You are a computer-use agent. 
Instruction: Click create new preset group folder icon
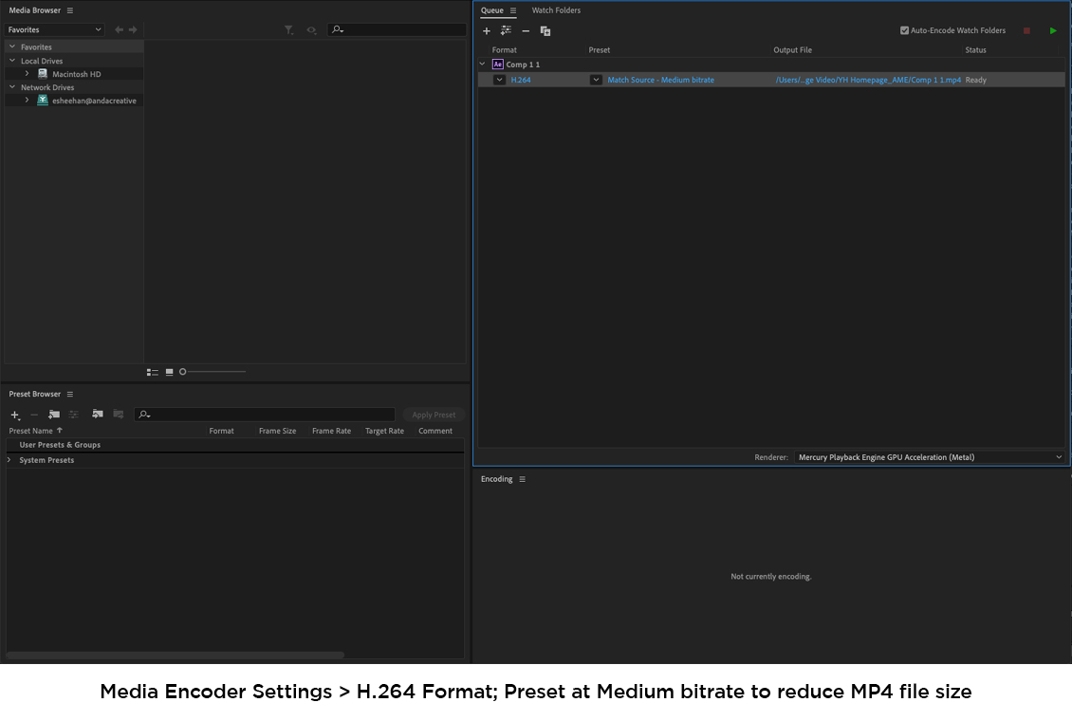[x=54, y=415]
